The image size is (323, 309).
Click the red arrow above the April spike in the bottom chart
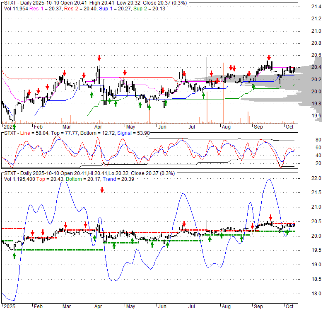point(102,190)
